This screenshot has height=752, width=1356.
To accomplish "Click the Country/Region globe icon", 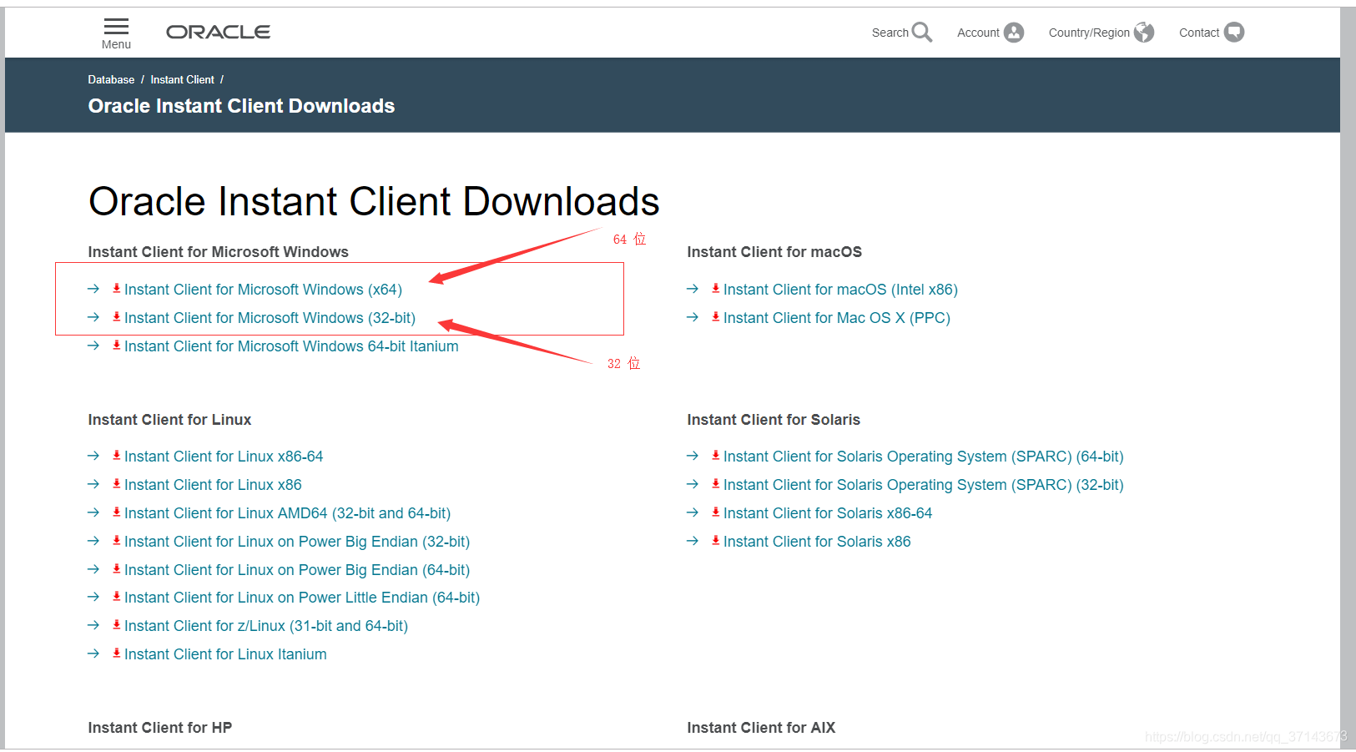I will (1144, 33).
